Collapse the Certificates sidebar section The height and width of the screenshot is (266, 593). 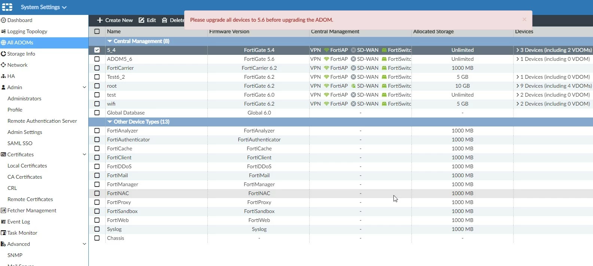(x=84, y=154)
